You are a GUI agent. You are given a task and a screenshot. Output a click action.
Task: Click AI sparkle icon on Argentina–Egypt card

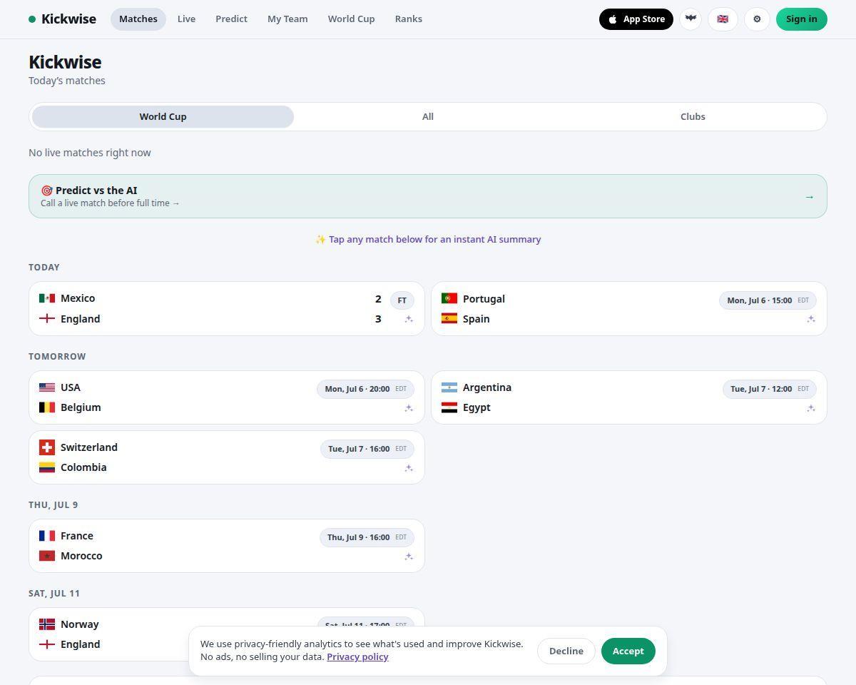811,408
